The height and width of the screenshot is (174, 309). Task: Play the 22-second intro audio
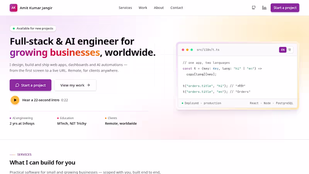point(15,100)
